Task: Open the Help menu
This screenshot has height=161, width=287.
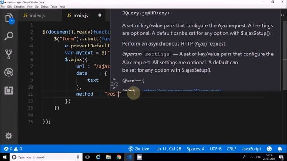Action: 62,7
